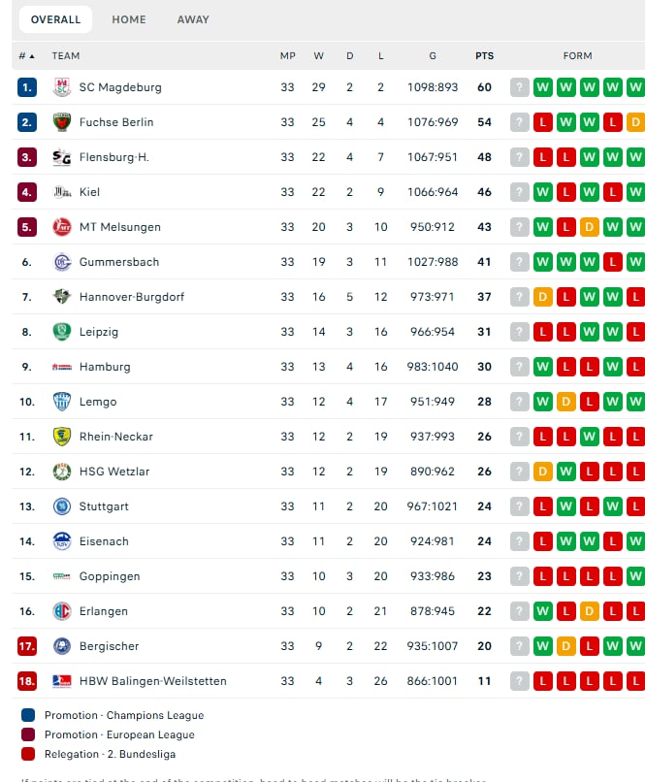Sort standings by PTS column header
The width and height of the screenshot is (645, 782).
point(485,56)
